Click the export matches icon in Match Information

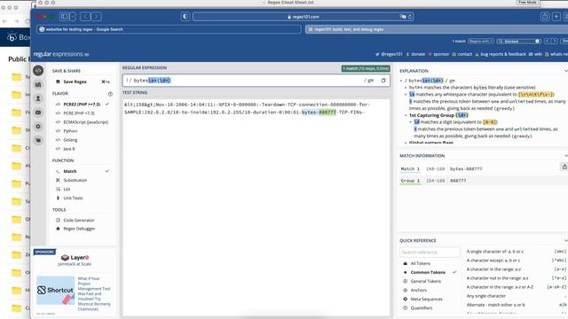pyautogui.click(x=564, y=167)
